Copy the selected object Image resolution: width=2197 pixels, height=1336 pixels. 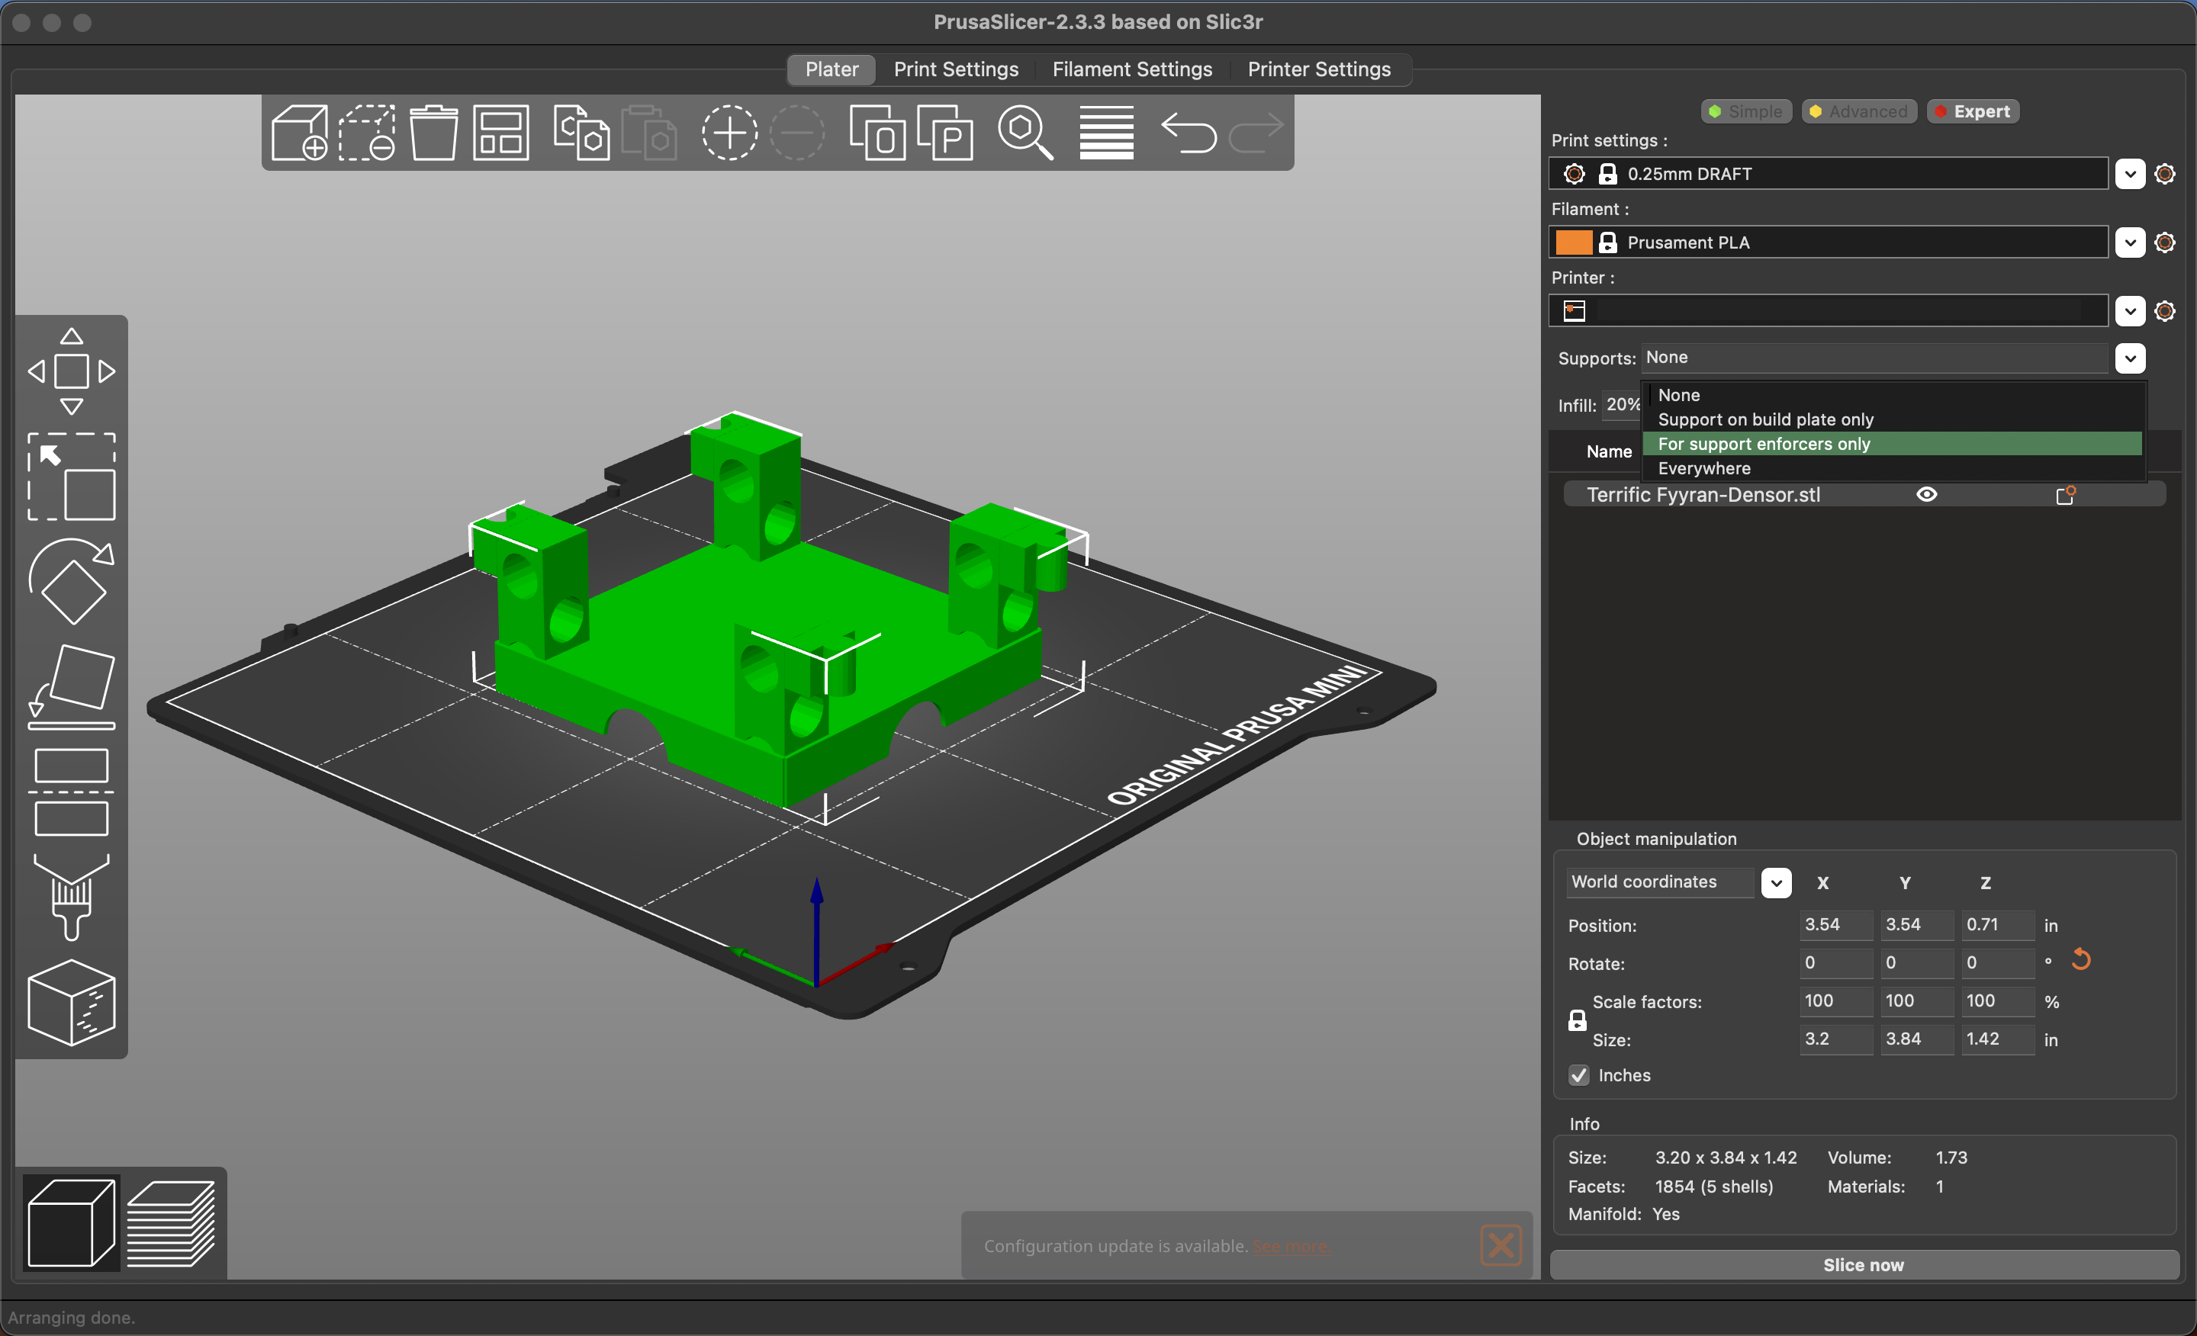tap(581, 132)
